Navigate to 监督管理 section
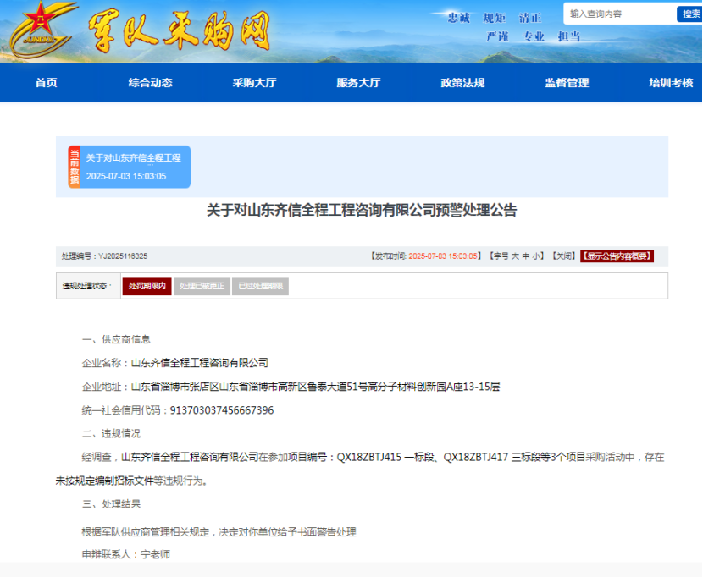The height and width of the screenshot is (577, 703). [x=567, y=83]
